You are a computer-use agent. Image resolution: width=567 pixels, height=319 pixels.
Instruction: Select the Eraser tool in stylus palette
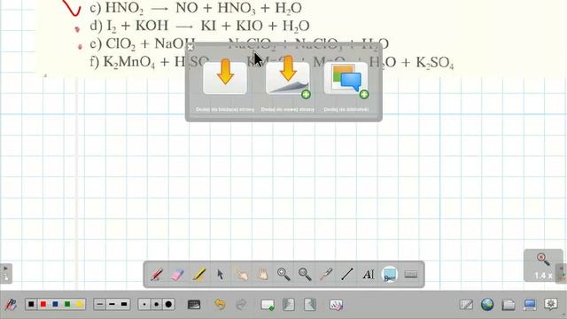point(177,275)
